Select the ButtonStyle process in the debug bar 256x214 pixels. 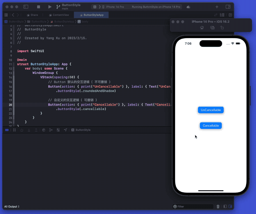tap(81, 130)
